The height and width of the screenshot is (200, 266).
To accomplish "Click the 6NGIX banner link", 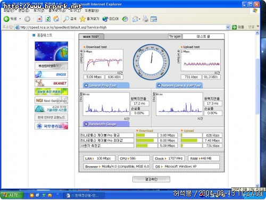I will 52,74.
